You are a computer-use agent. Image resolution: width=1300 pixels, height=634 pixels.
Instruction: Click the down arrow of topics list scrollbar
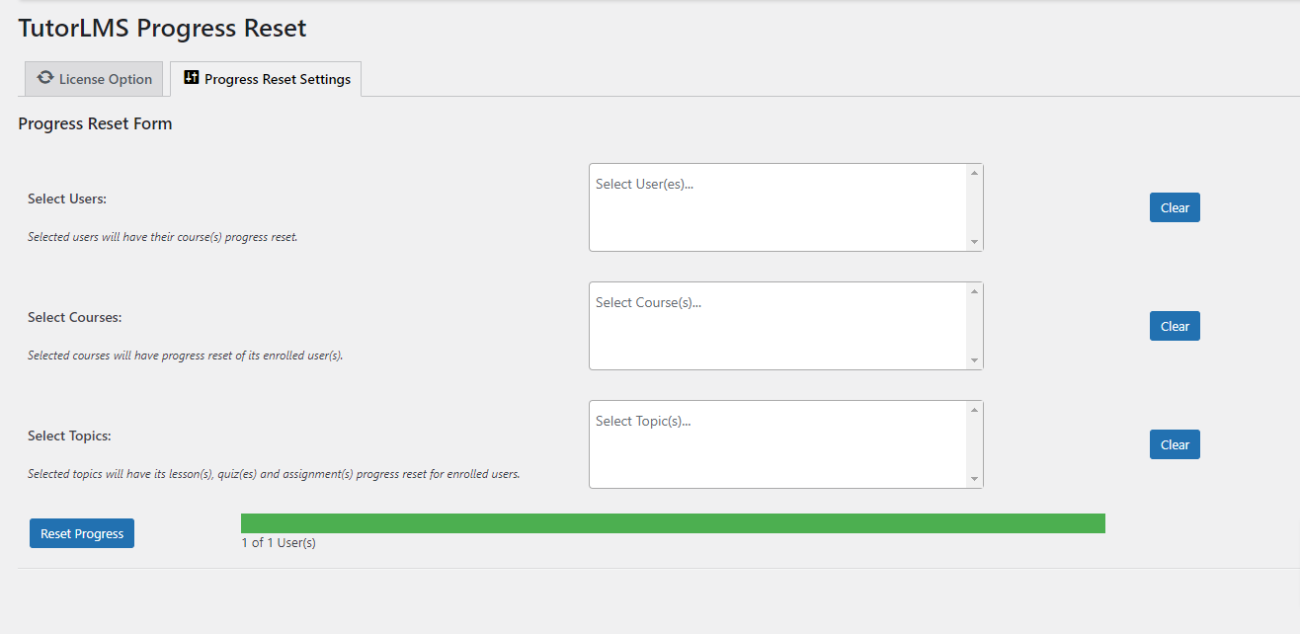(974, 479)
